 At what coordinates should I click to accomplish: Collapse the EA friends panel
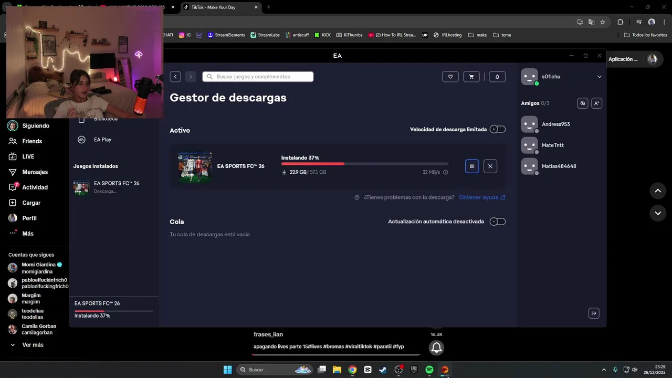pos(594,313)
